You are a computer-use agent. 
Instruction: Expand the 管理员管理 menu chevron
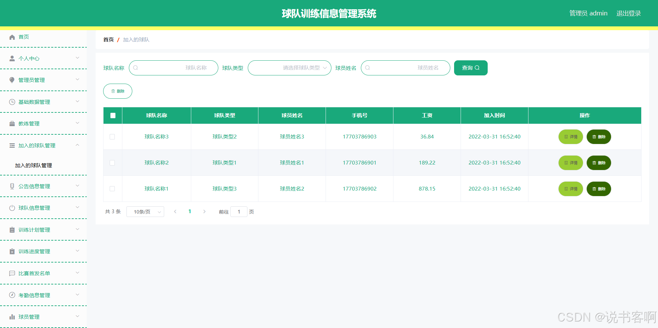(77, 80)
